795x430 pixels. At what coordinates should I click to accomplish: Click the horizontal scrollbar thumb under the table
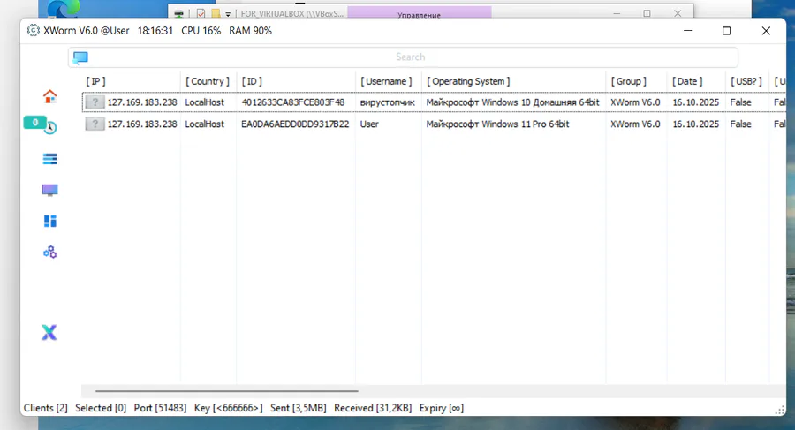tap(227, 391)
